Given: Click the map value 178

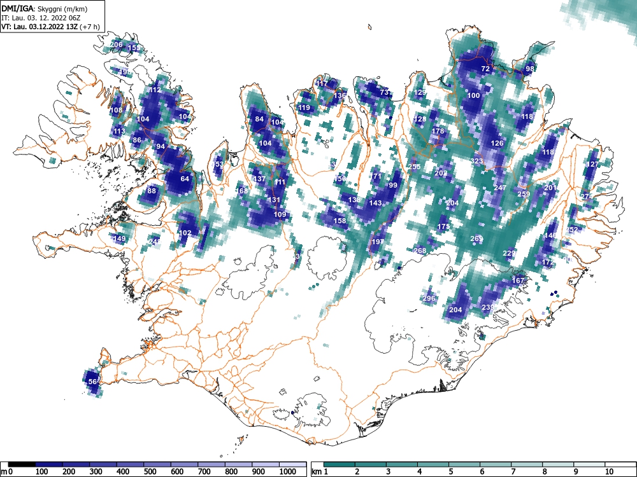Looking at the screenshot, I should pyautogui.click(x=438, y=132).
